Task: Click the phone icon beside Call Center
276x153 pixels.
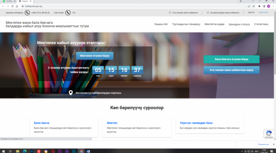Action: pos(68,12)
